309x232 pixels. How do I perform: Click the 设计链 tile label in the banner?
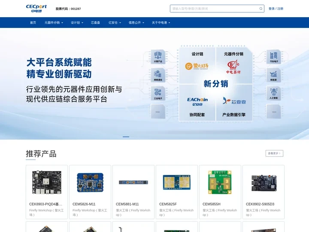(197, 54)
